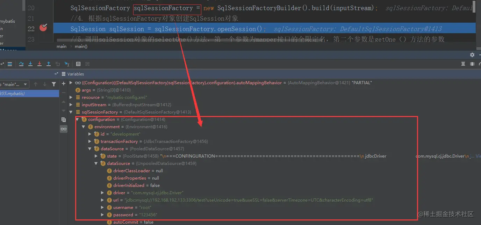Click the memory layout icon on right toolbar
Image resolution: width=481 pixels, height=225 pixels.
(472, 64)
